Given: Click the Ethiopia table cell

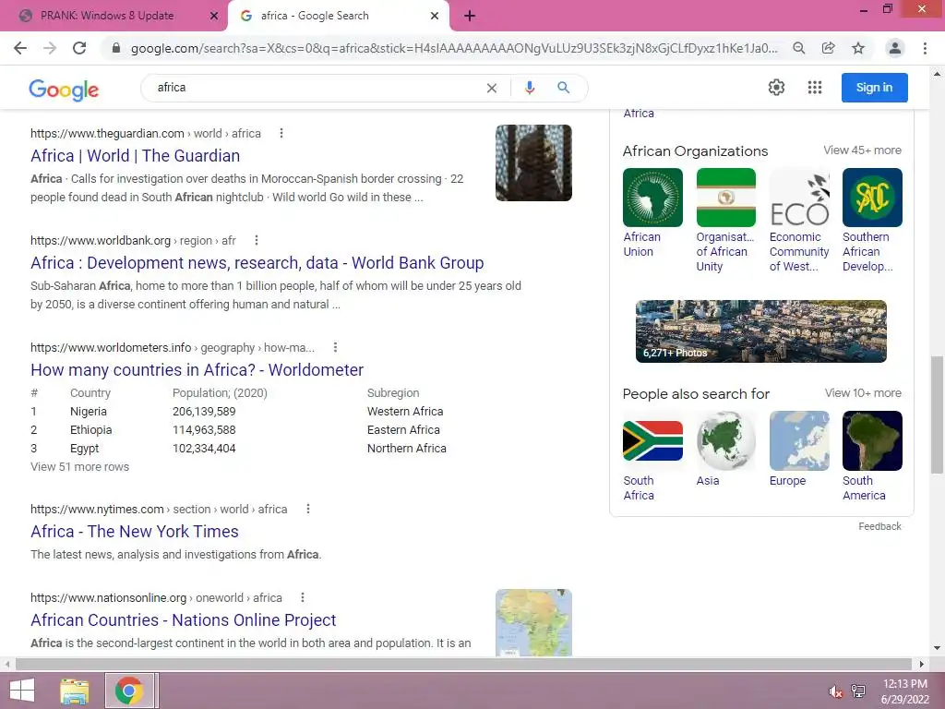Looking at the screenshot, I should (x=90, y=430).
